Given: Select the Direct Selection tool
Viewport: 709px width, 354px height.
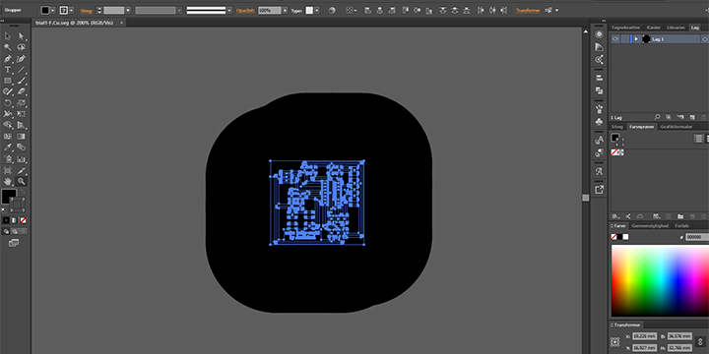Looking at the screenshot, I should [x=22, y=36].
